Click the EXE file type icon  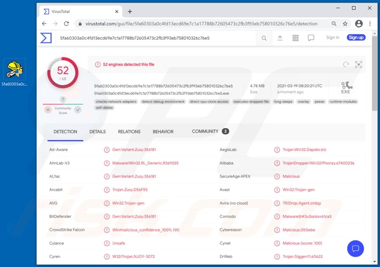click(346, 88)
